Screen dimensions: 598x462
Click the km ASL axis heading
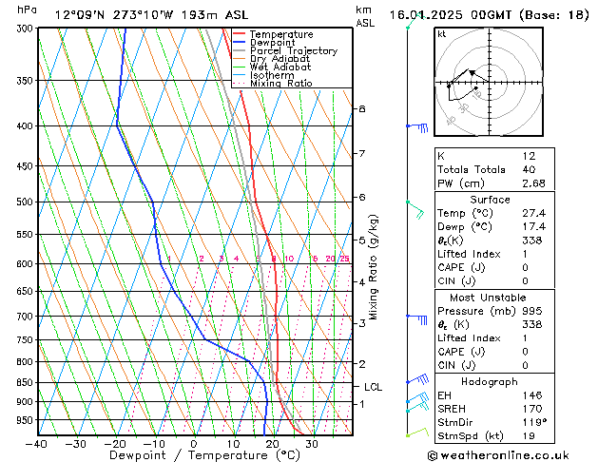365,16
